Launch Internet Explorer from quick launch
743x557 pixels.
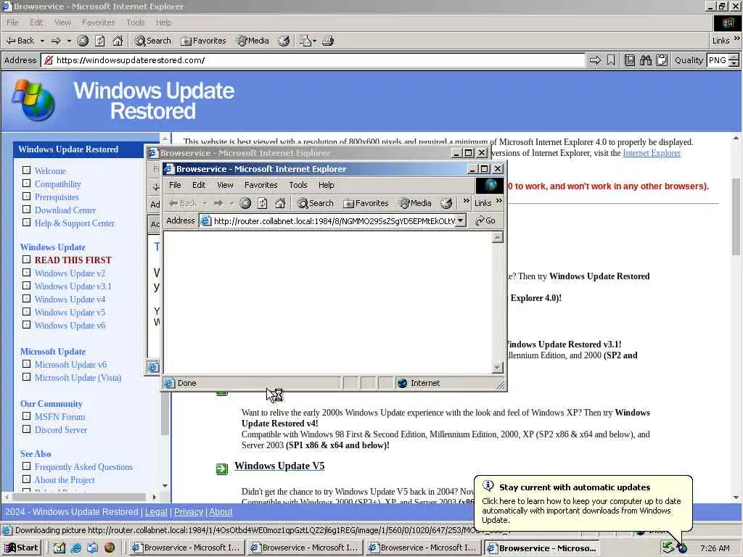click(x=75, y=548)
